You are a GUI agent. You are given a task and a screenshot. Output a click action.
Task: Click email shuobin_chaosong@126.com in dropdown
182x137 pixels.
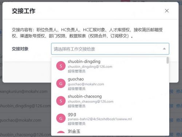(91, 101)
